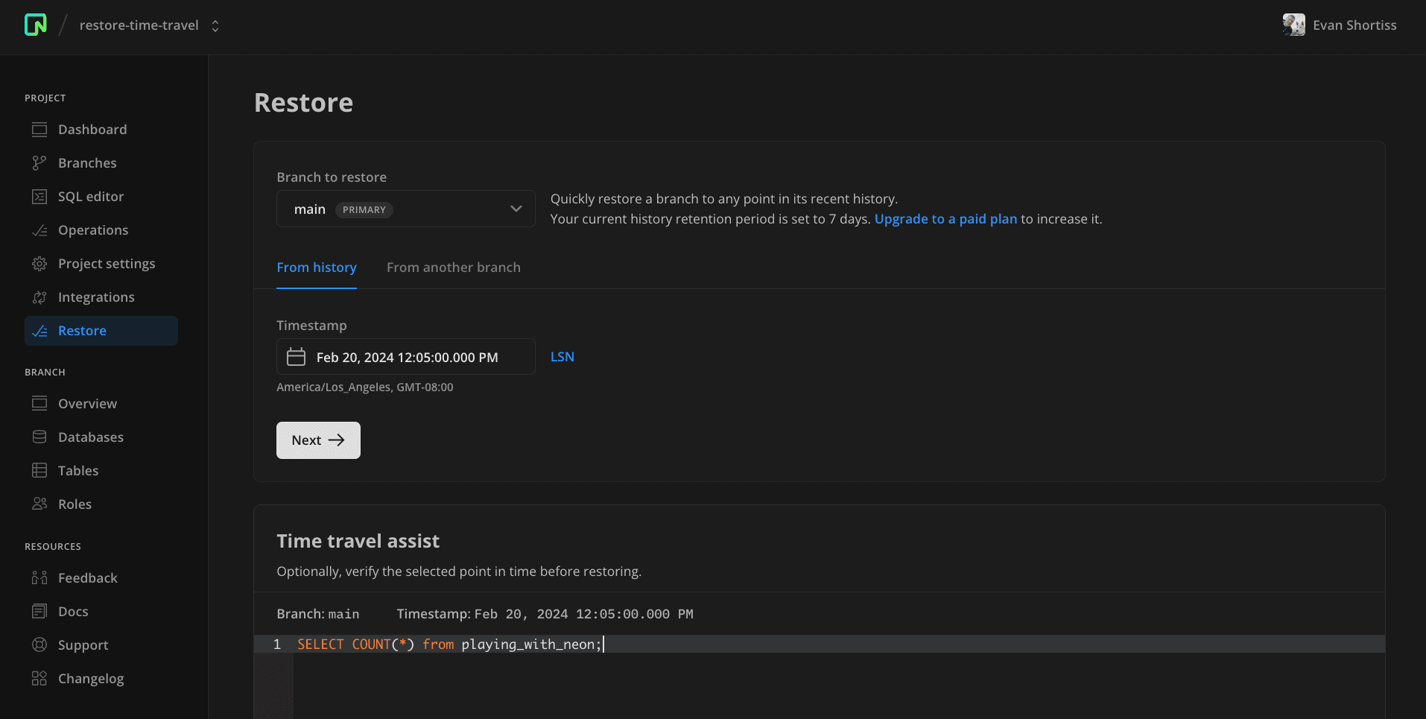Open Evan Shortiss user account menu
The height and width of the screenshot is (719, 1426).
coord(1339,25)
